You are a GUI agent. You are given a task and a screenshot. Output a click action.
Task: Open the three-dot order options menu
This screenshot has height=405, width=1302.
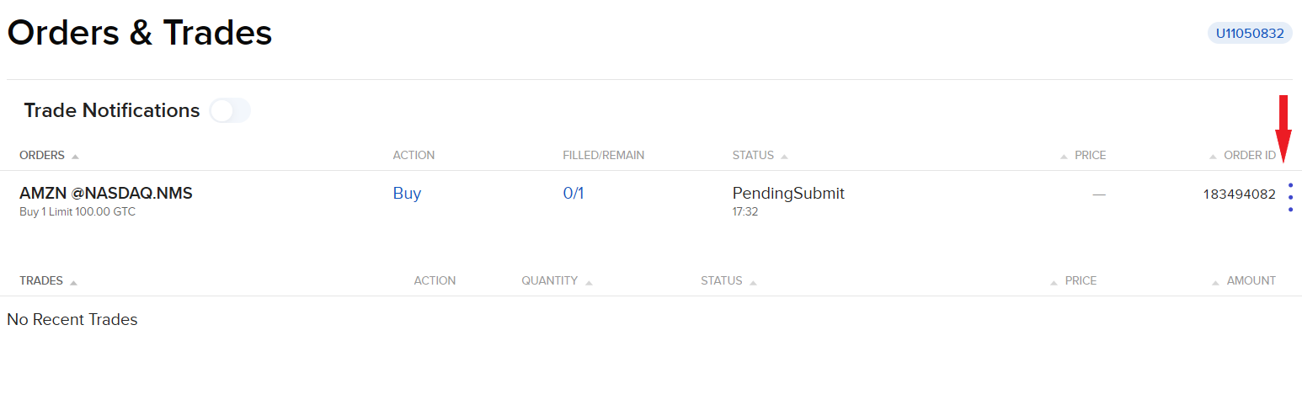click(1290, 197)
